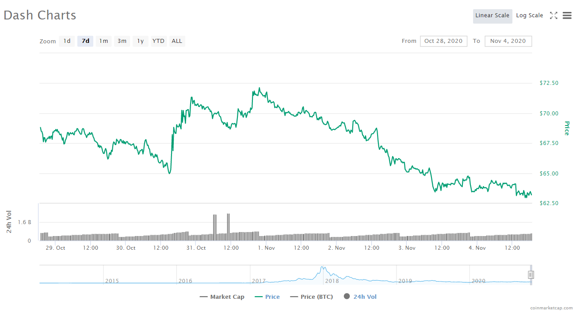This screenshot has width=584, height=320.
Task: Click the 2016 navigator year label
Action: tap(186, 281)
